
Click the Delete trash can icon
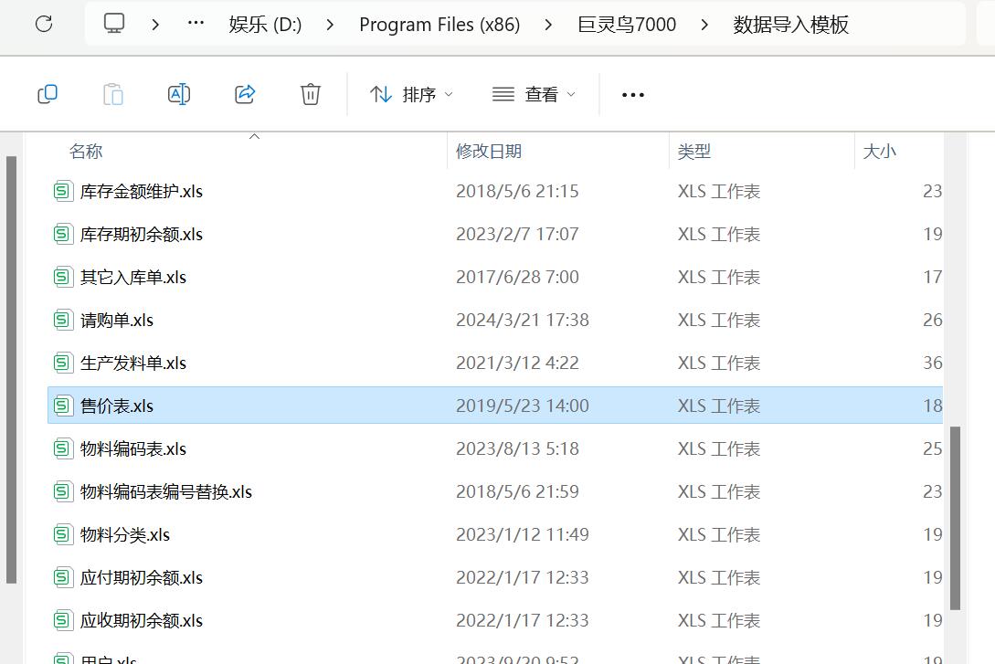point(311,94)
